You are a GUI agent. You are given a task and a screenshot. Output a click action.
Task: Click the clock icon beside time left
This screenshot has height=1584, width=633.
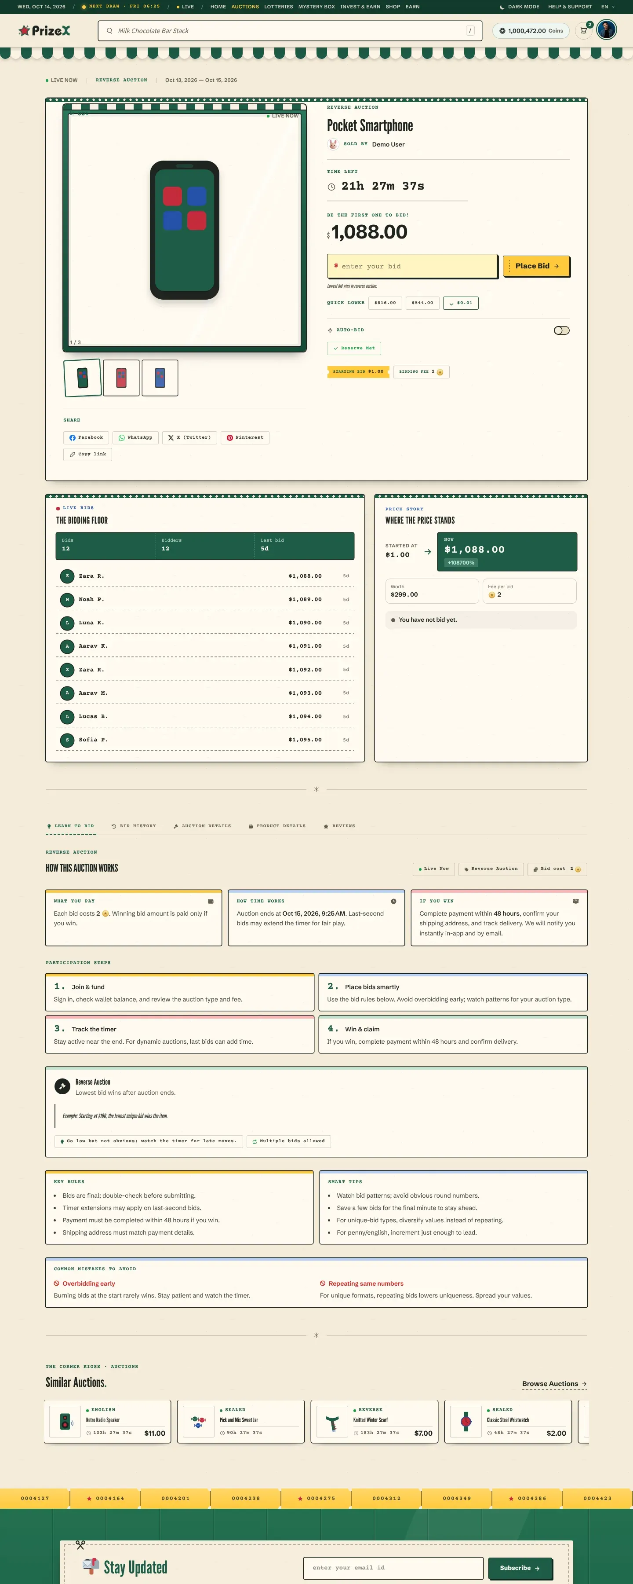(x=331, y=186)
